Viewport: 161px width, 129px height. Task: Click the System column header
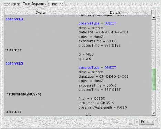click(x=42, y=12)
